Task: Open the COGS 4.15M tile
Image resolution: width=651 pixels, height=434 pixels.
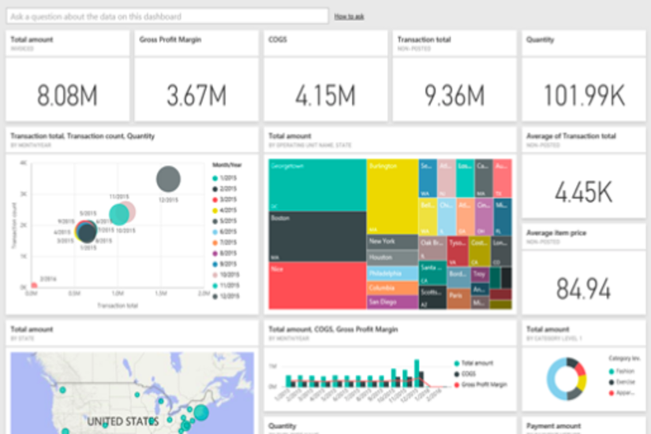Action: 325,76
